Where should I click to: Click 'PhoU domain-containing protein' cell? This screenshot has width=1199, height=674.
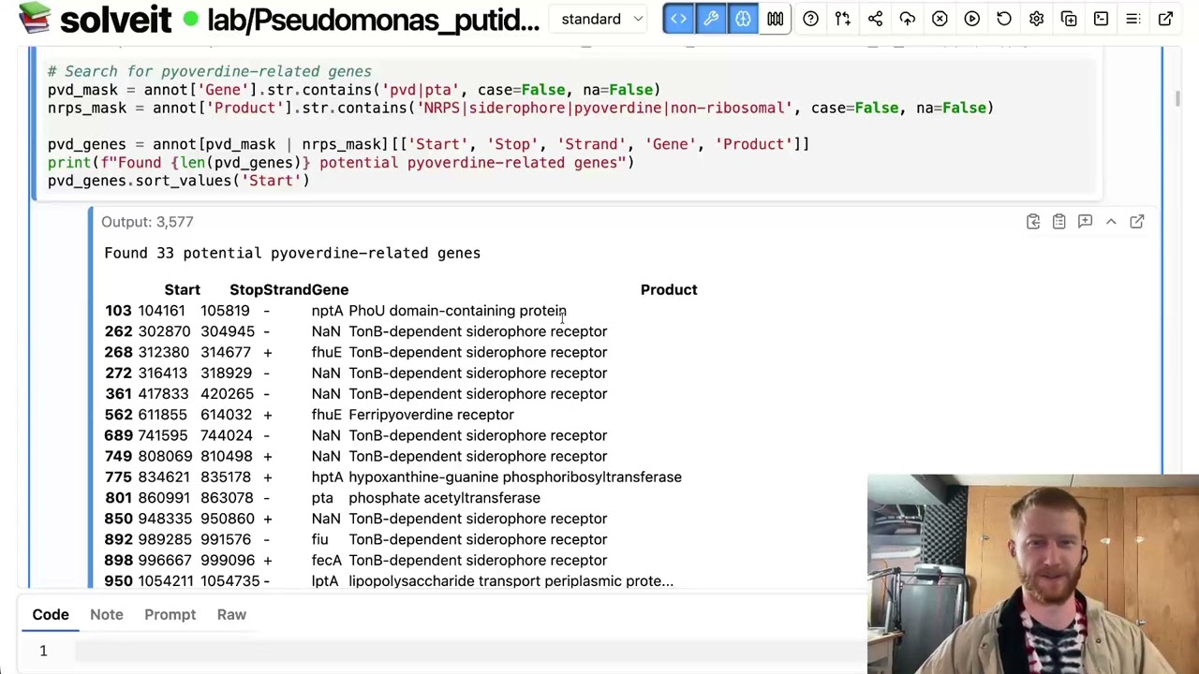click(457, 311)
